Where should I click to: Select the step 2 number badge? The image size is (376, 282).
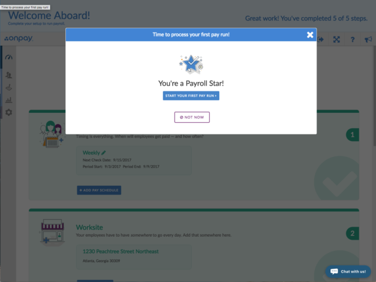click(352, 233)
